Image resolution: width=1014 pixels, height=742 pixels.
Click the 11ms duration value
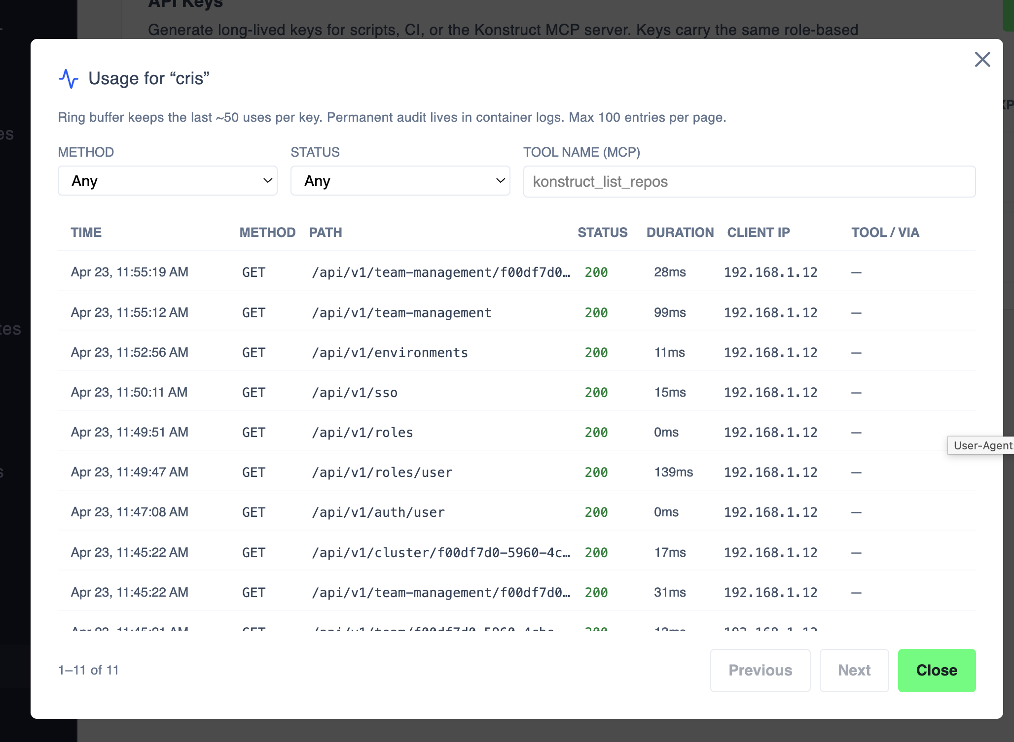coord(669,352)
